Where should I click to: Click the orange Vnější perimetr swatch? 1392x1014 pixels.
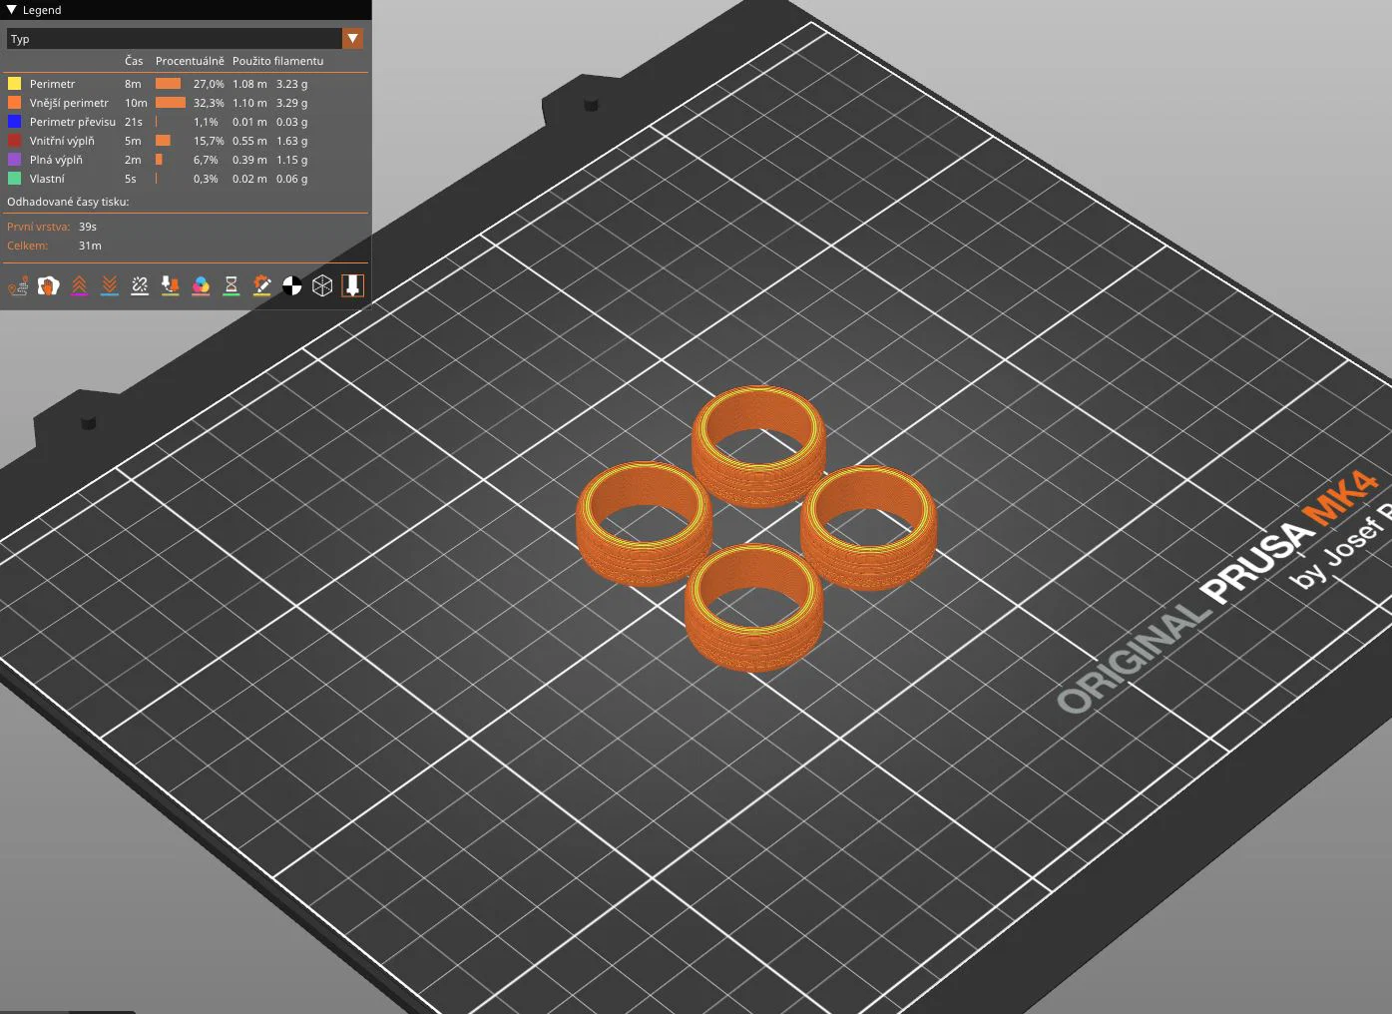point(14,103)
